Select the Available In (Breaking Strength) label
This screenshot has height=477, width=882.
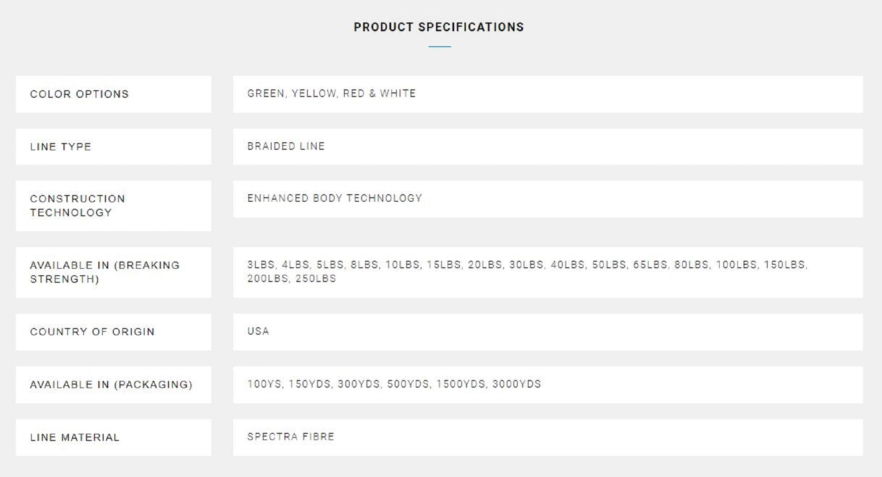(105, 272)
